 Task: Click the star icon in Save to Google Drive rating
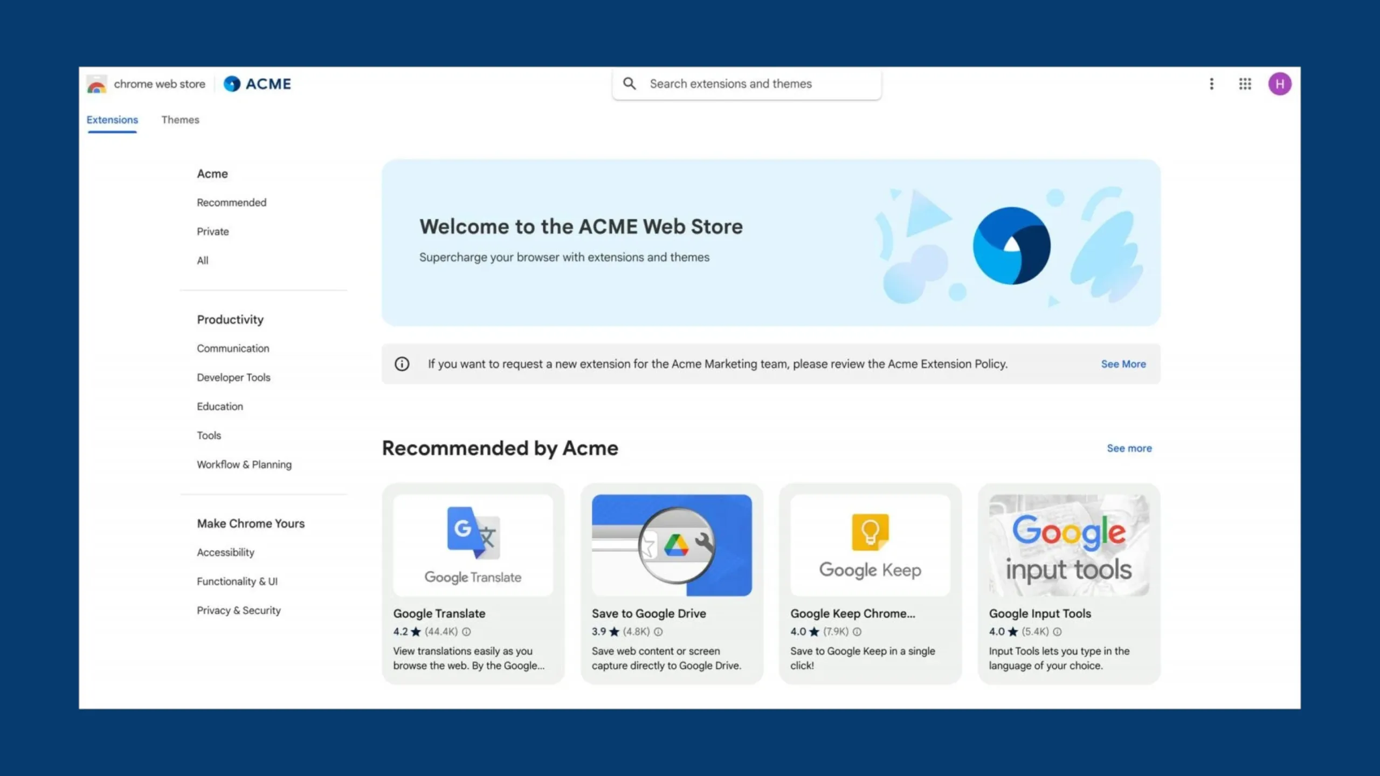point(614,632)
